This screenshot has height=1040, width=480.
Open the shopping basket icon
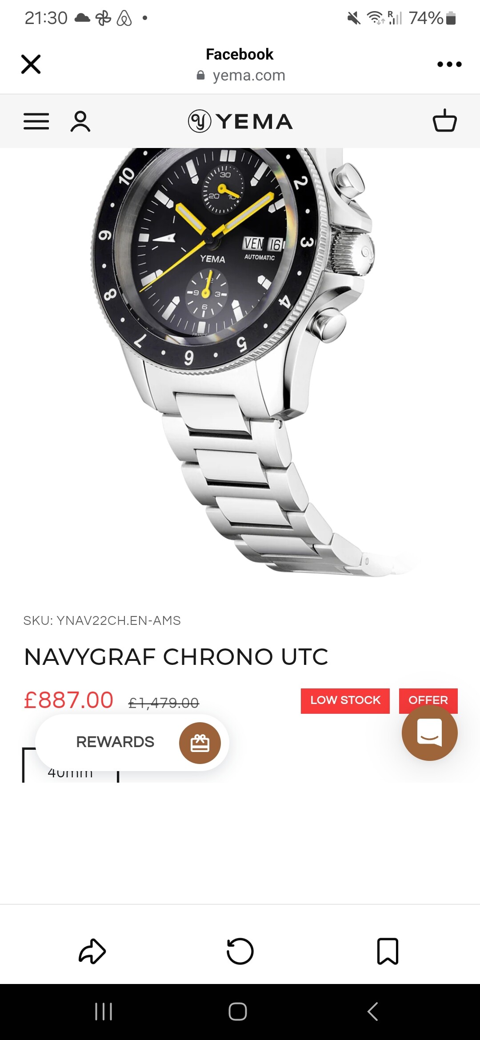pyautogui.click(x=444, y=120)
